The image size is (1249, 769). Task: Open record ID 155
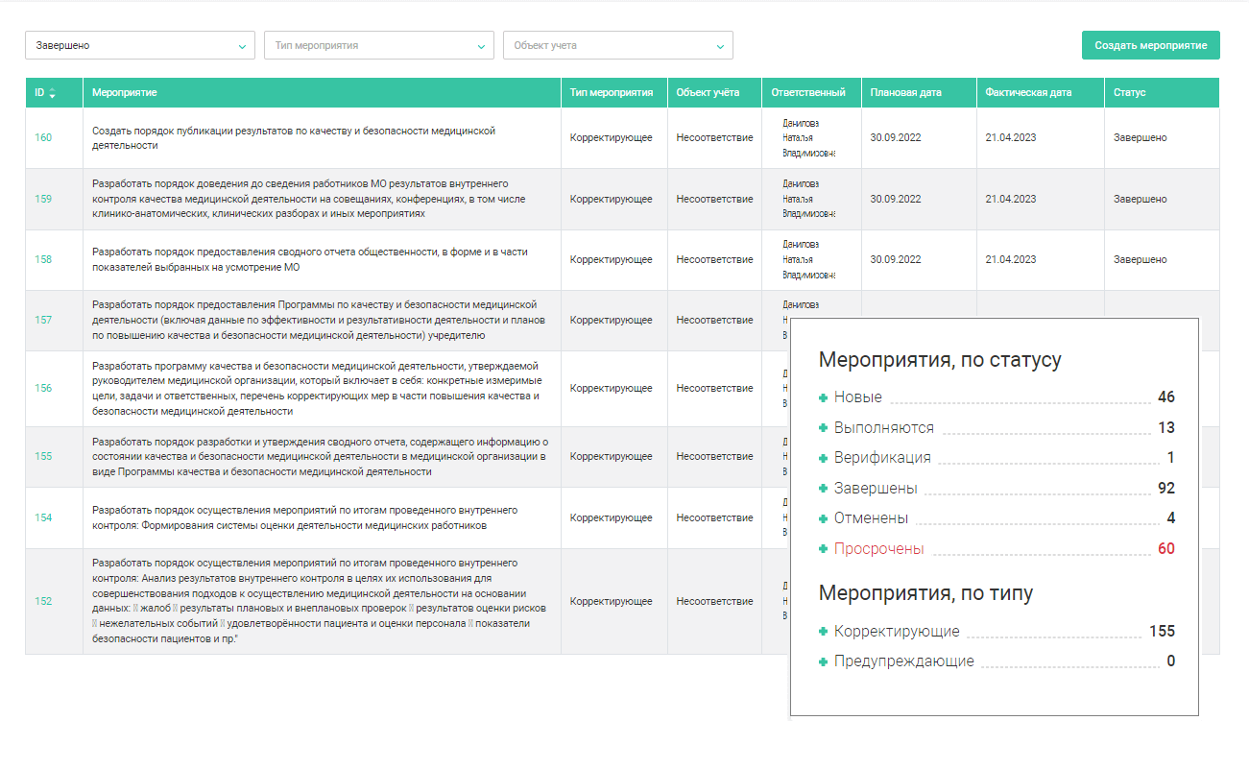coord(43,456)
